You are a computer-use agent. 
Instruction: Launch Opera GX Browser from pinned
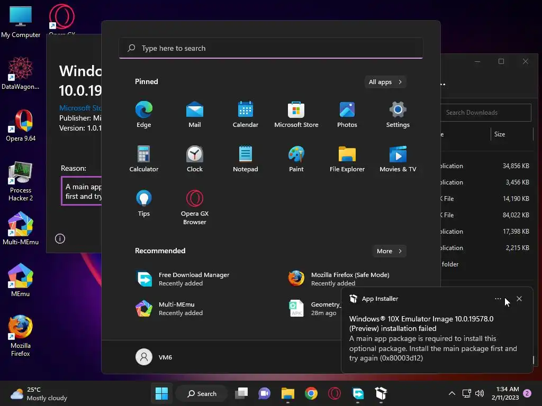coord(195,207)
